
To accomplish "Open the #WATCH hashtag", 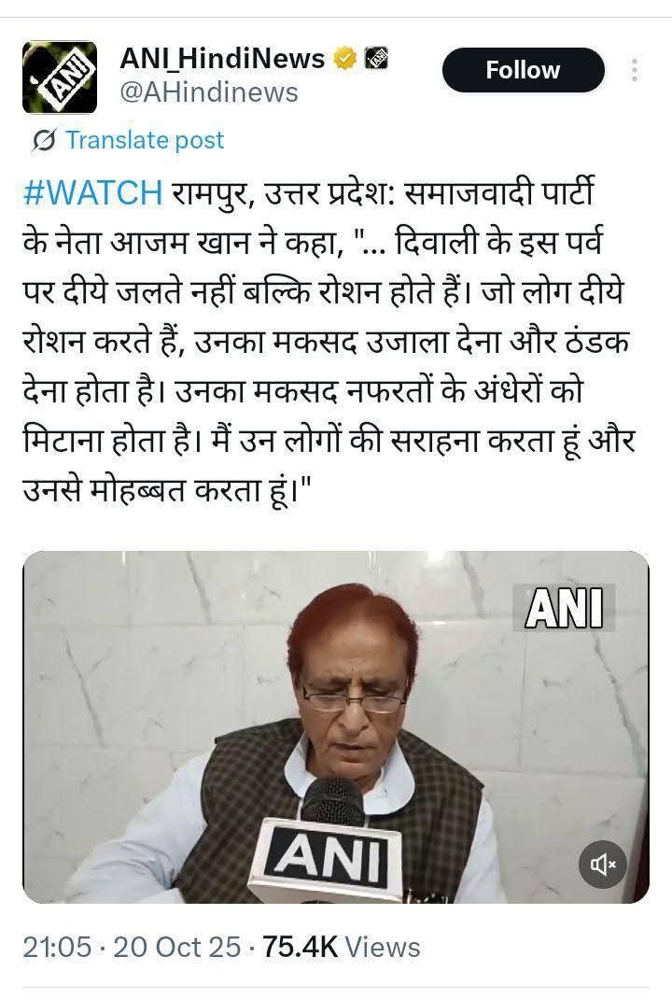I will [93, 192].
